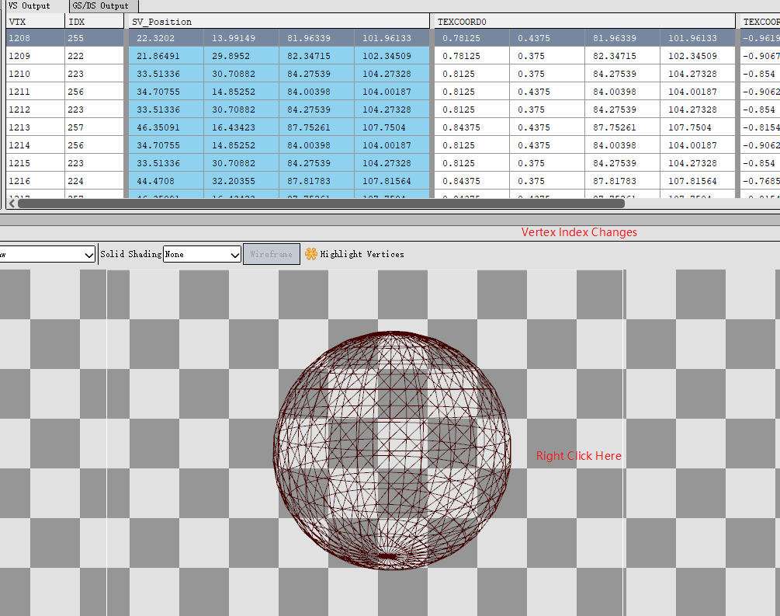Select vertex row 1216
780x616 pixels.
pyautogui.click(x=31, y=181)
